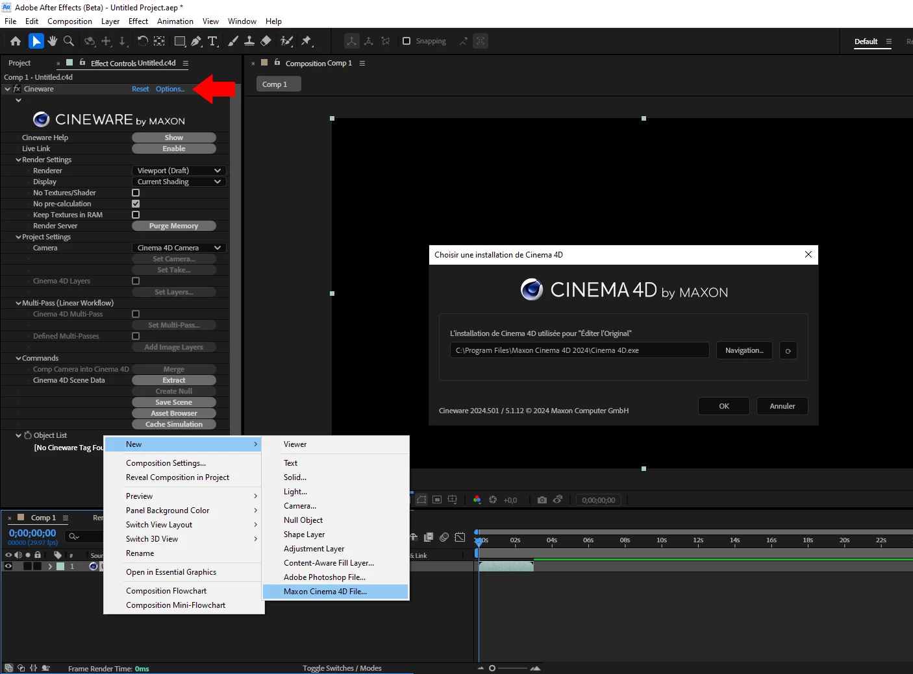The width and height of the screenshot is (913, 674).
Task: Switch to Local Axis mode icon
Action: pos(351,41)
